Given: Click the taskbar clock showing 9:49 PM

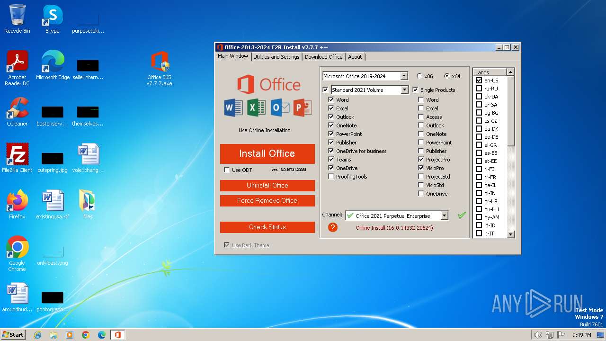Looking at the screenshot, I should [581, 335].
